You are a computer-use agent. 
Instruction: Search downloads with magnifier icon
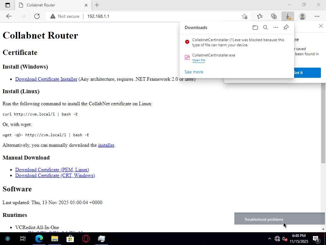click(x=265, y=27)
